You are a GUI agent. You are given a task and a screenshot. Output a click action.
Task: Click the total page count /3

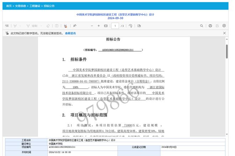pos(122,26)
